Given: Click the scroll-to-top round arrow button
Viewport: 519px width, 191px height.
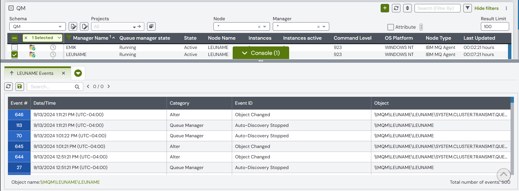Looking at the screenshot, I should (503, 175).
